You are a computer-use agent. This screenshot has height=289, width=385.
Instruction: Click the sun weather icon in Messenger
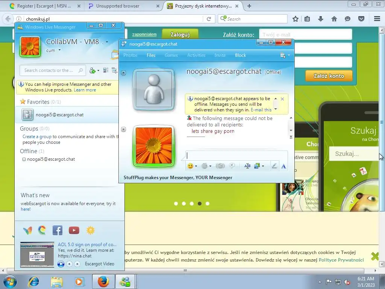tap(90, 230)
